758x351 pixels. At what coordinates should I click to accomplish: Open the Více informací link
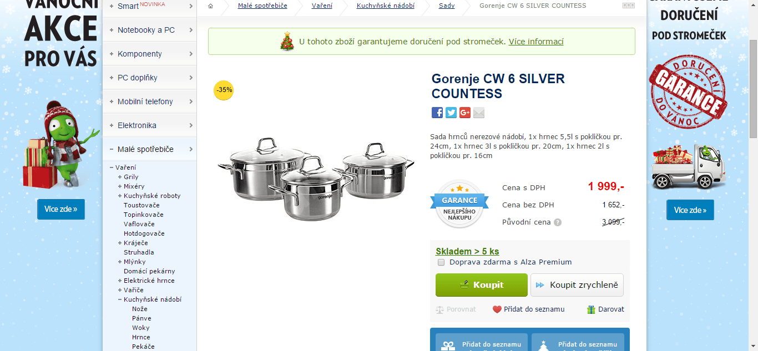[536, 42]
